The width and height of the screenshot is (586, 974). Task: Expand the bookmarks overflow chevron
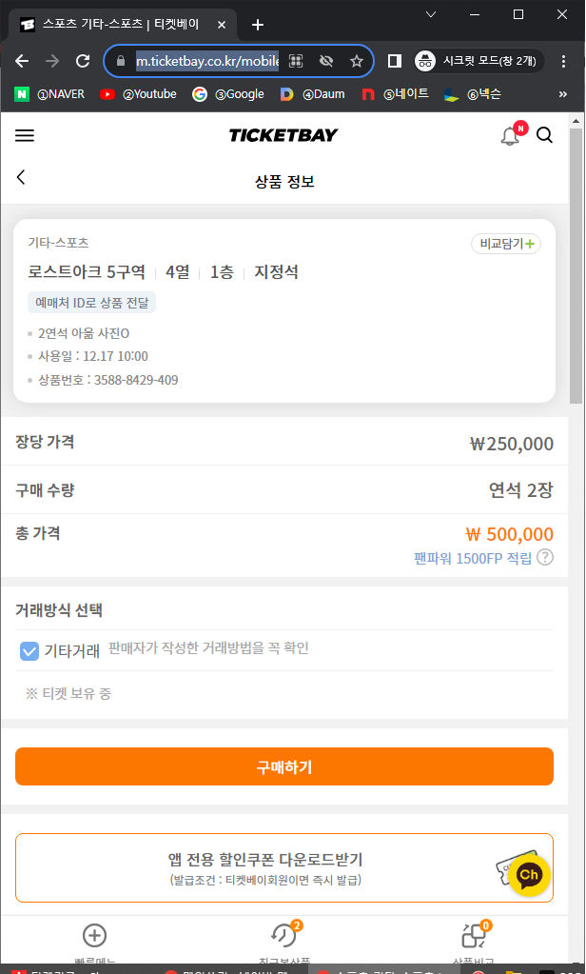(x=563, y=94)
